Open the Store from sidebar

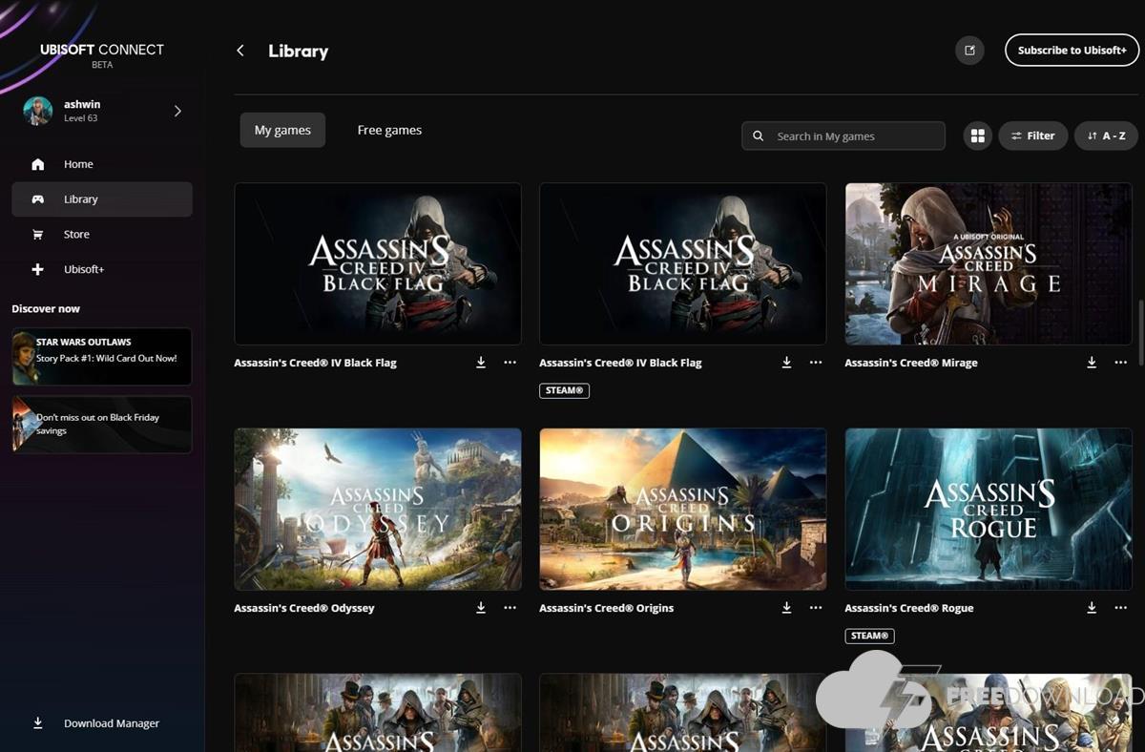(76, 235)
